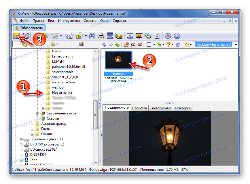Open the Справка menu
Viewport: 250px width, 184px height.
click(x=119, y=21)
